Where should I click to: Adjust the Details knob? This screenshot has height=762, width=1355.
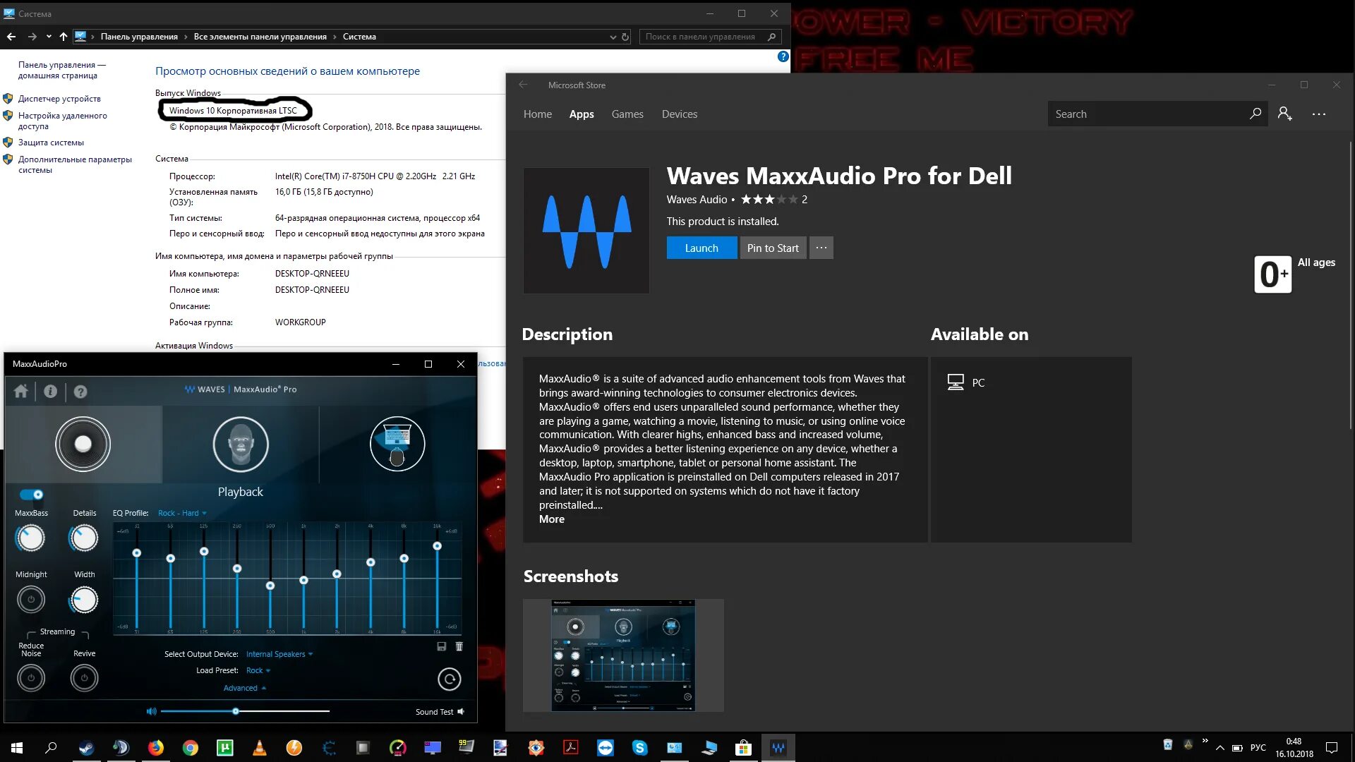click(84, 538)
